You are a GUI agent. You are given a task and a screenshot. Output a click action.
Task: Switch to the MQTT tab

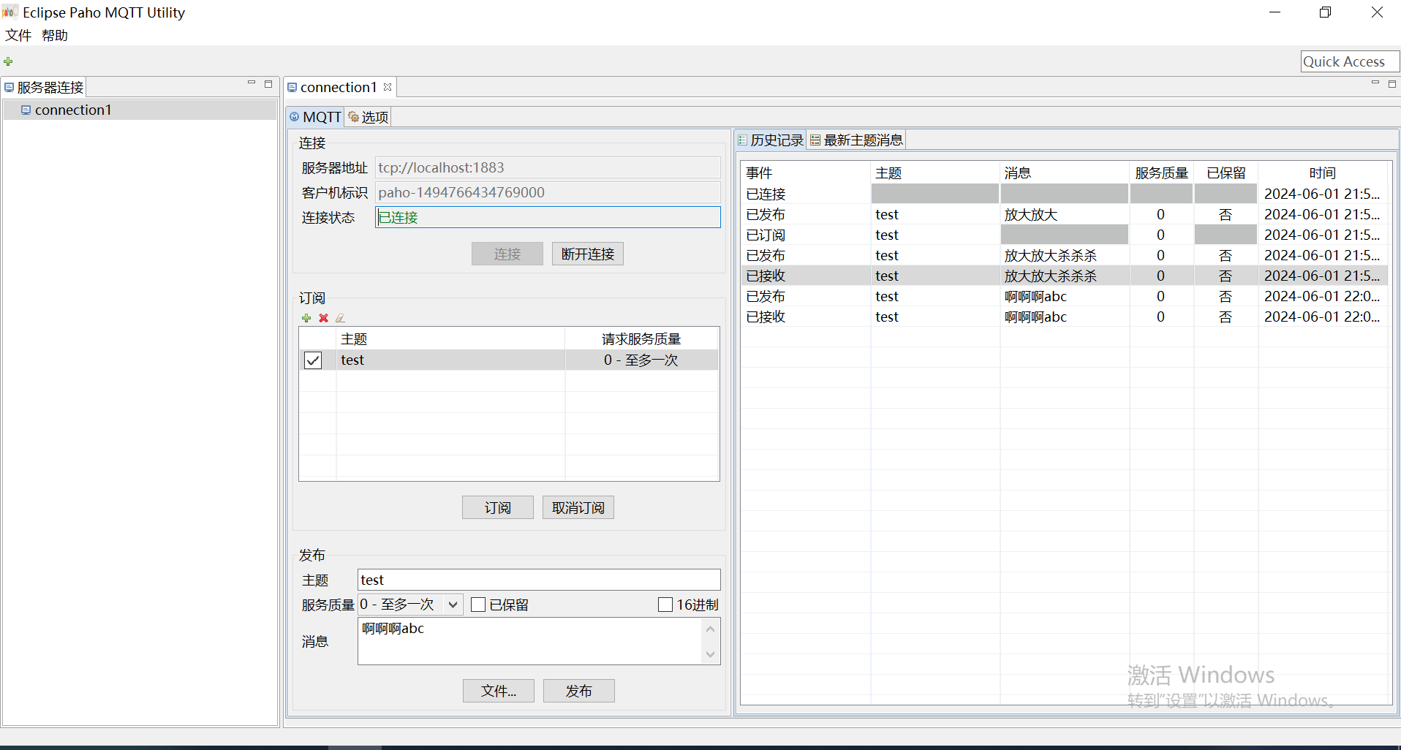click(x=315, y=117)
